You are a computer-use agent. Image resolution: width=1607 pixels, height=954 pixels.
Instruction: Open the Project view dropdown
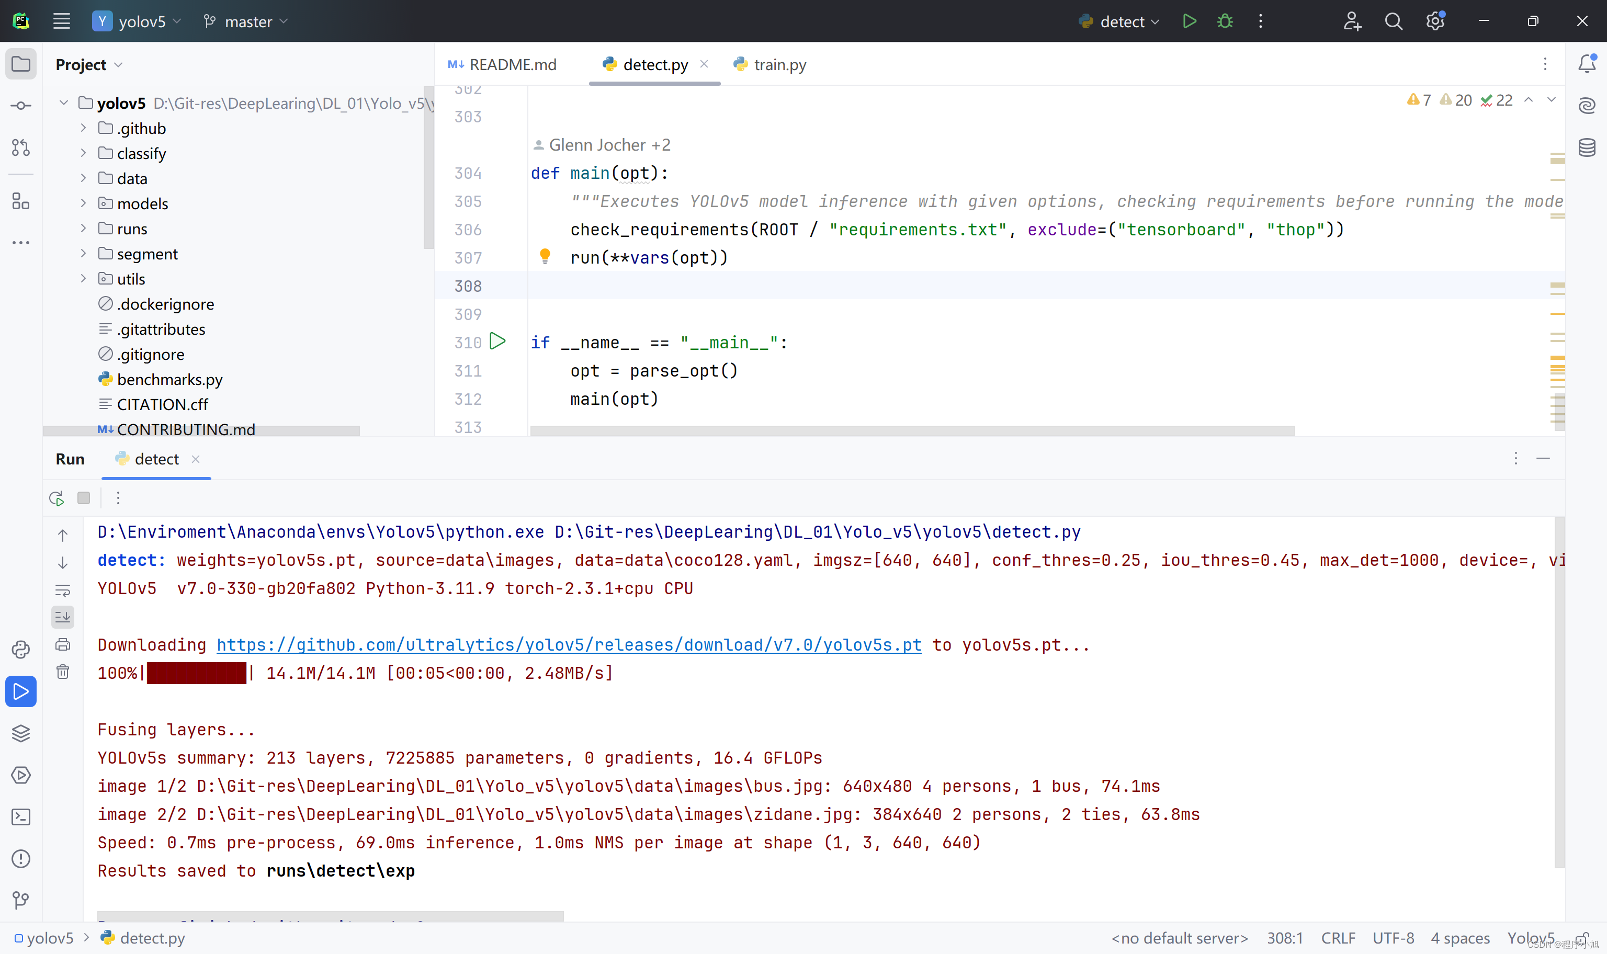89,64
